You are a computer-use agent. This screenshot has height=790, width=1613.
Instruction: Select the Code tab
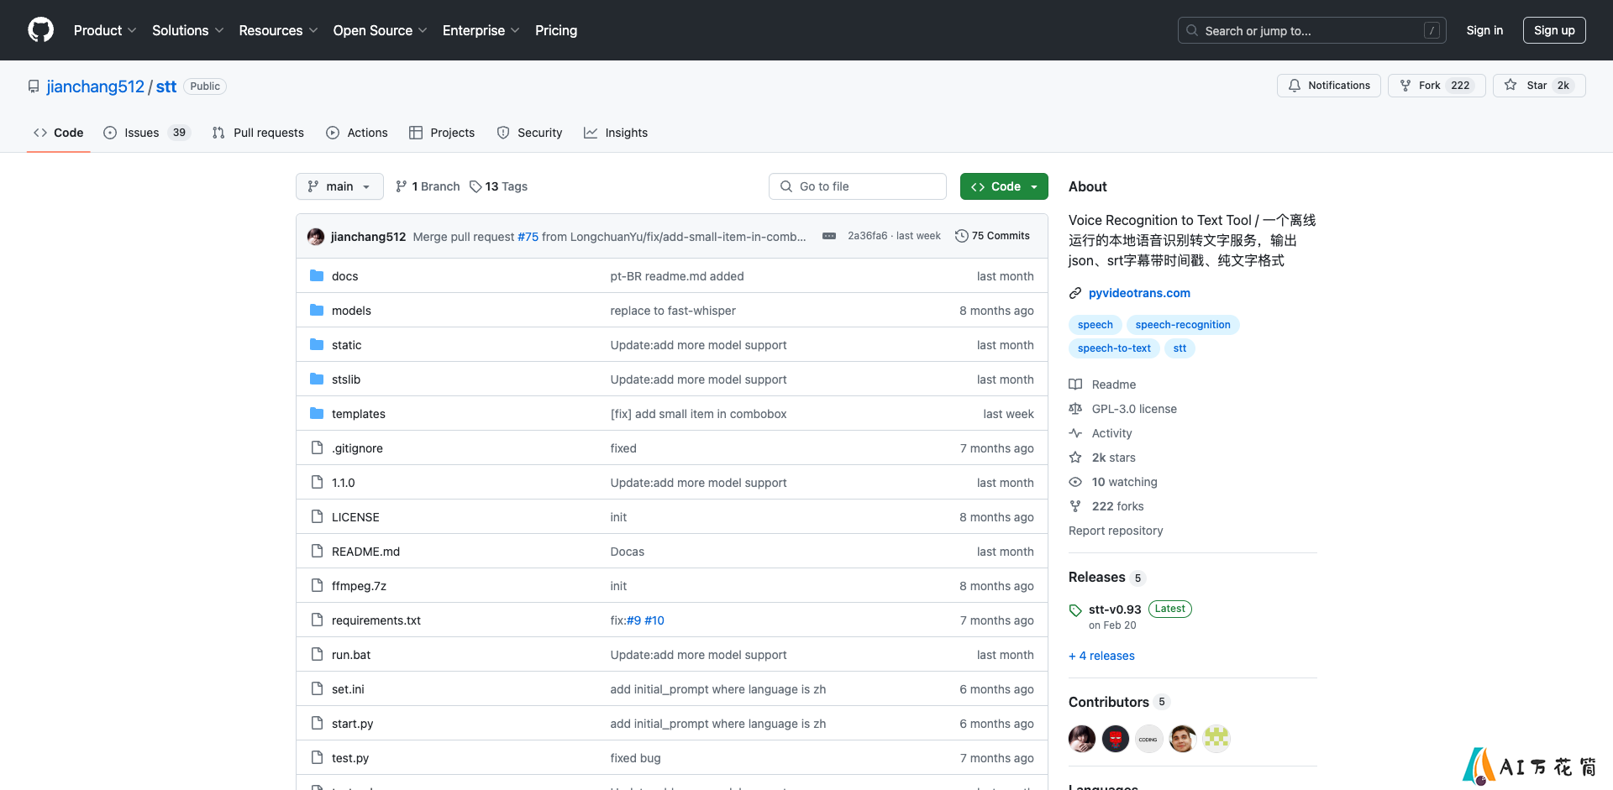pos(59,133)
